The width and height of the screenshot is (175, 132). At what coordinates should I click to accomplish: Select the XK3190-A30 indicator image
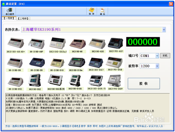(97, 43)
